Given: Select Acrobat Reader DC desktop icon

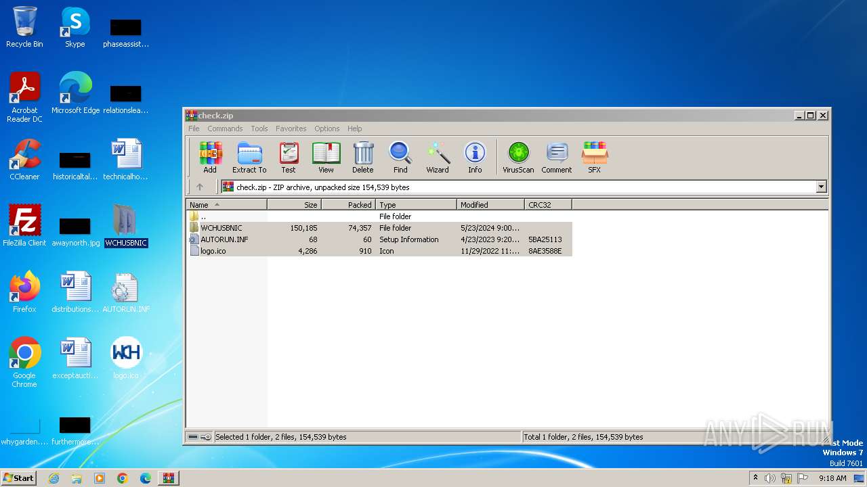Looking at the screenshot, I should (24, 97).
